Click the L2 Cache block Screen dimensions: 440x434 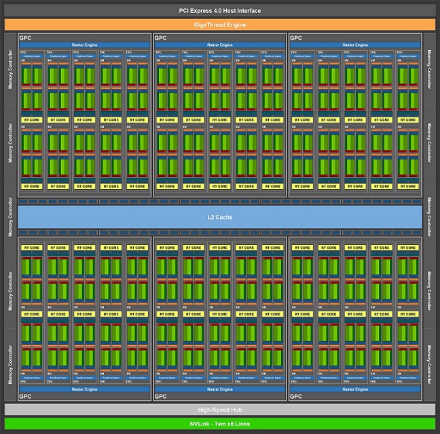coord(220,217)
